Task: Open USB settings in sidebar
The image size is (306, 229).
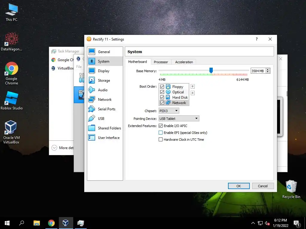Action: [x=105, y=119]
